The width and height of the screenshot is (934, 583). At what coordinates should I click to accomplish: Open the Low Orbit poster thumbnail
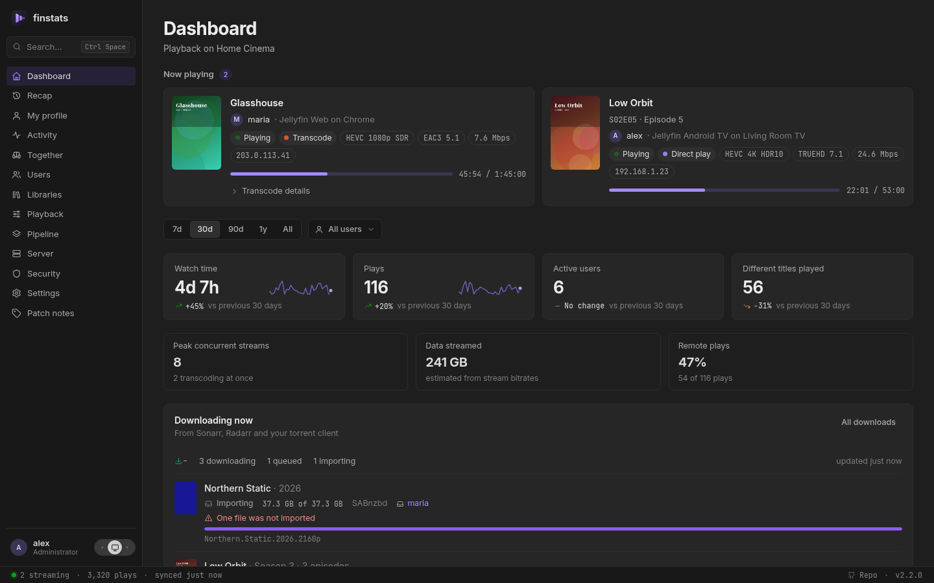click(x=575, y=133)
